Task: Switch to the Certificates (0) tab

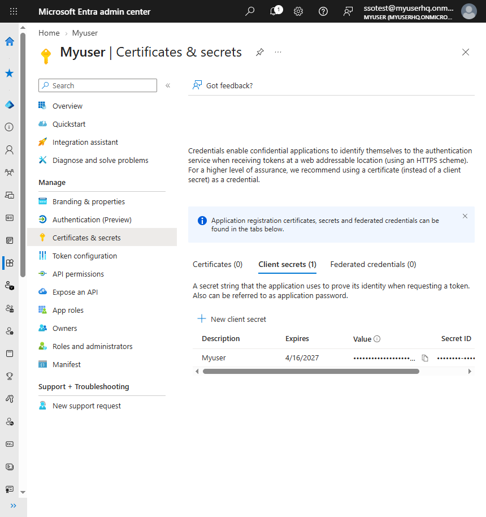Action: pos(218,264)
